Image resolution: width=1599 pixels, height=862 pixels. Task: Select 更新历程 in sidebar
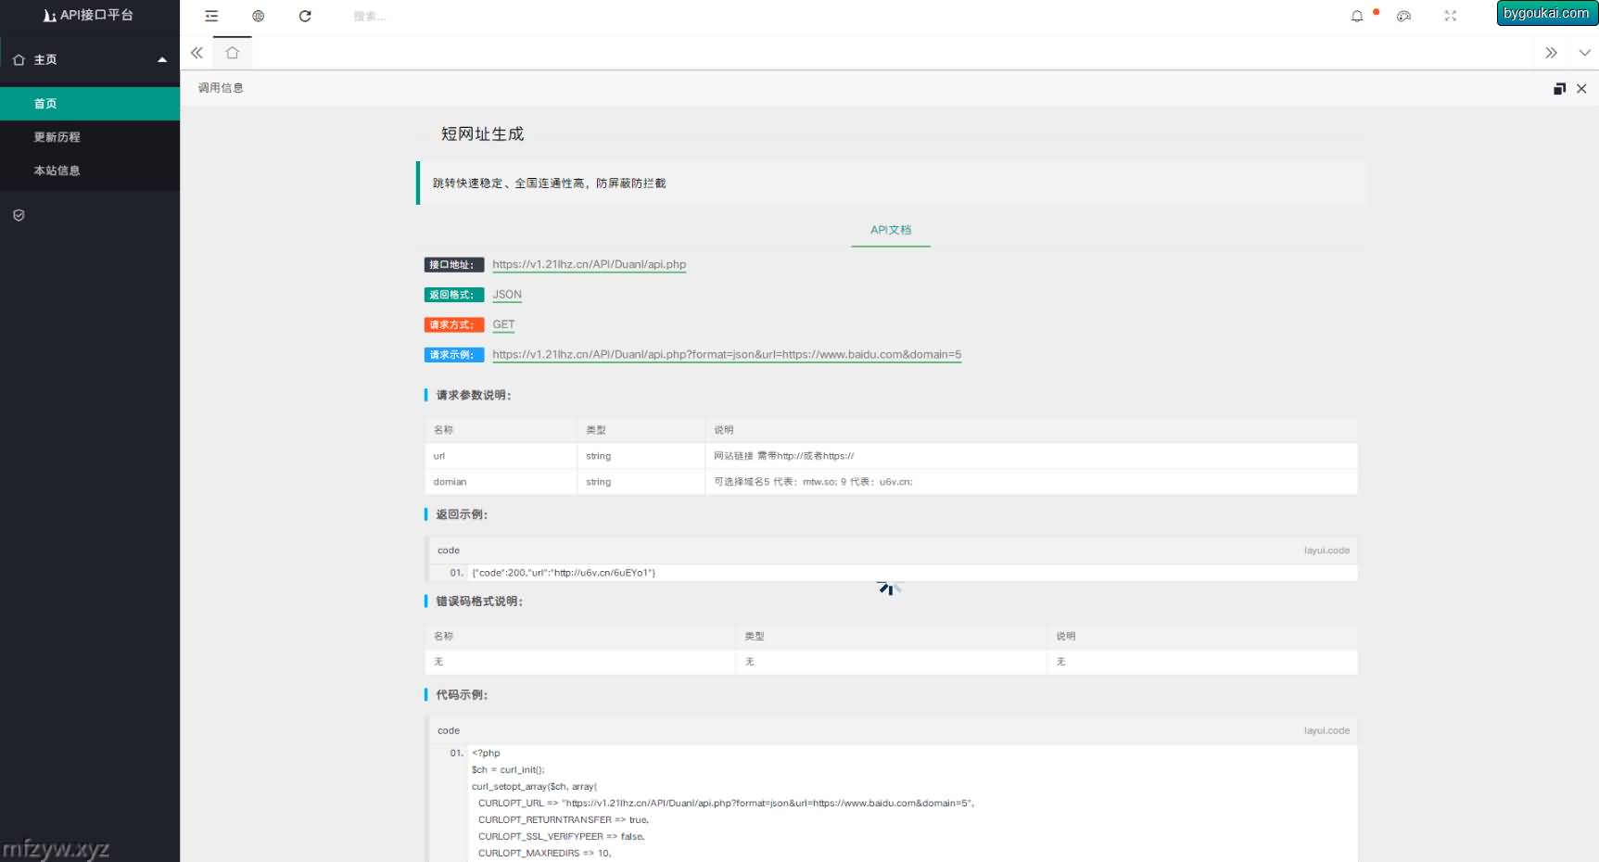click(x=57, y=137)
